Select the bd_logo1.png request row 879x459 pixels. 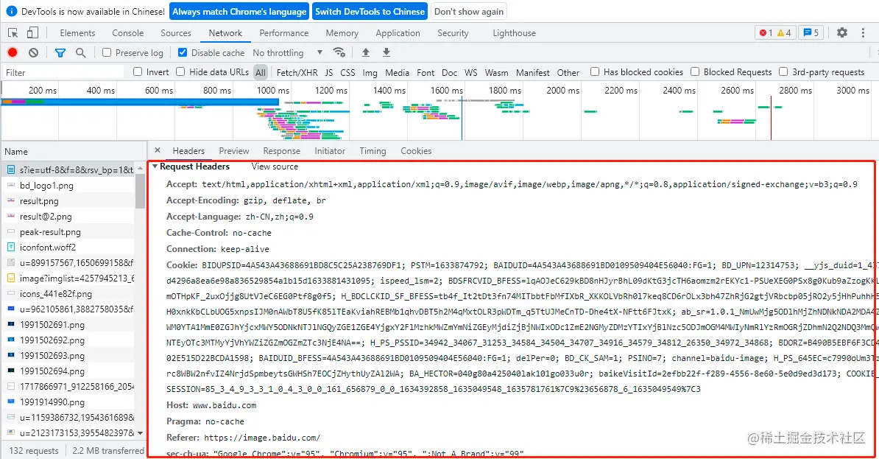coord(68,185)
